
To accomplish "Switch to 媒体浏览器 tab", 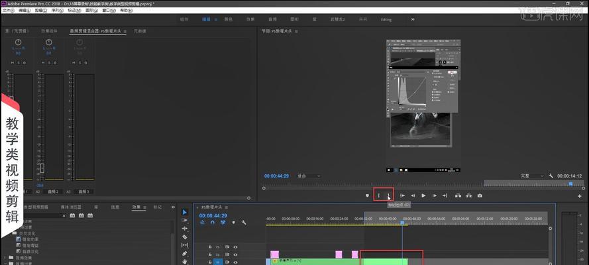I will coord(71,207).
